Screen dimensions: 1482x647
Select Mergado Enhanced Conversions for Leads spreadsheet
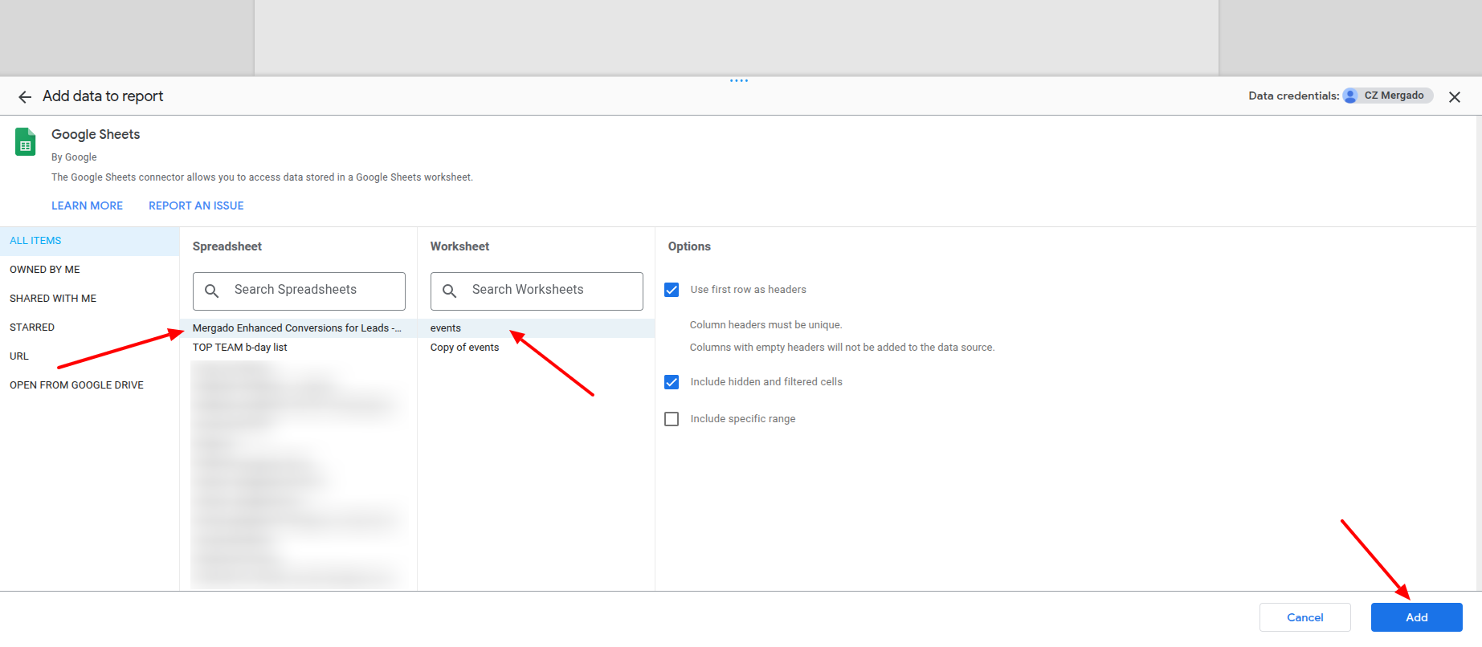[x=298, y=328]
